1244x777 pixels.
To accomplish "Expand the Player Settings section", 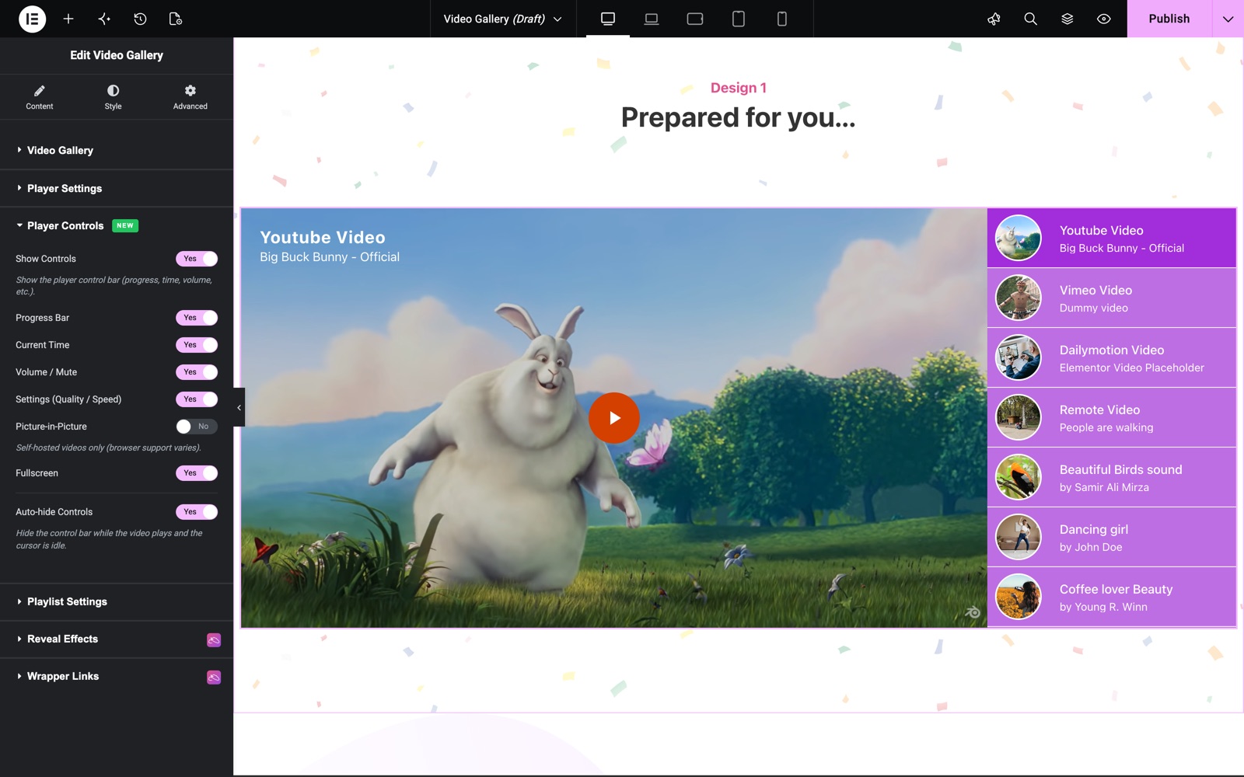I will pyautogui.click(x=117, y=188).
